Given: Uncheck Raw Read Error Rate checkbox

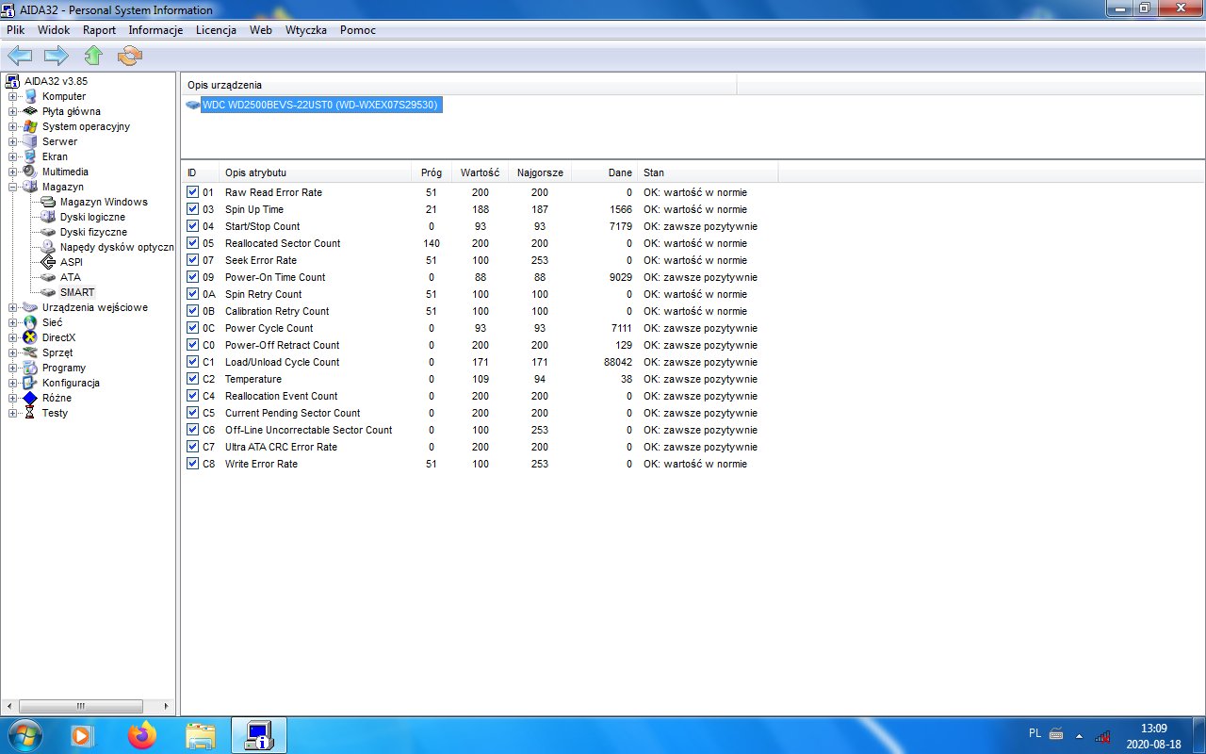Looking at the screenshot, I should [x=192, y=192].
